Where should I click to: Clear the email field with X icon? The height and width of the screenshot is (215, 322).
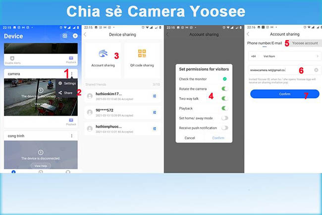pos(316,70)
